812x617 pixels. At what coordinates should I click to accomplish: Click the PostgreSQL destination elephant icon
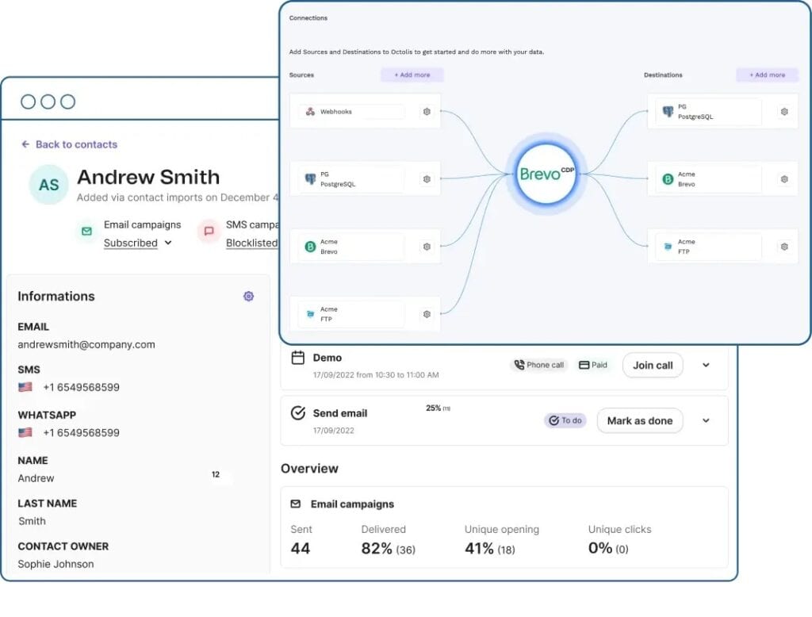click(668, 111)
